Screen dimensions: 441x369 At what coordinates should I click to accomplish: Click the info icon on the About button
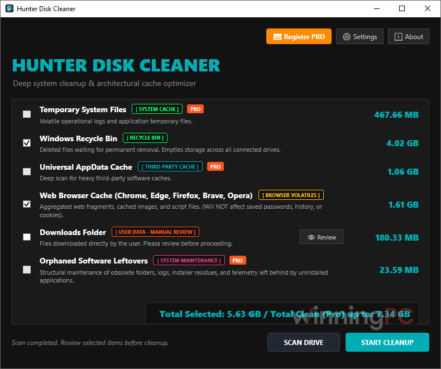point(398,36)
